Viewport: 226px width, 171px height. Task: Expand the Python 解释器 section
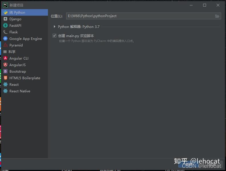point(54,27)
